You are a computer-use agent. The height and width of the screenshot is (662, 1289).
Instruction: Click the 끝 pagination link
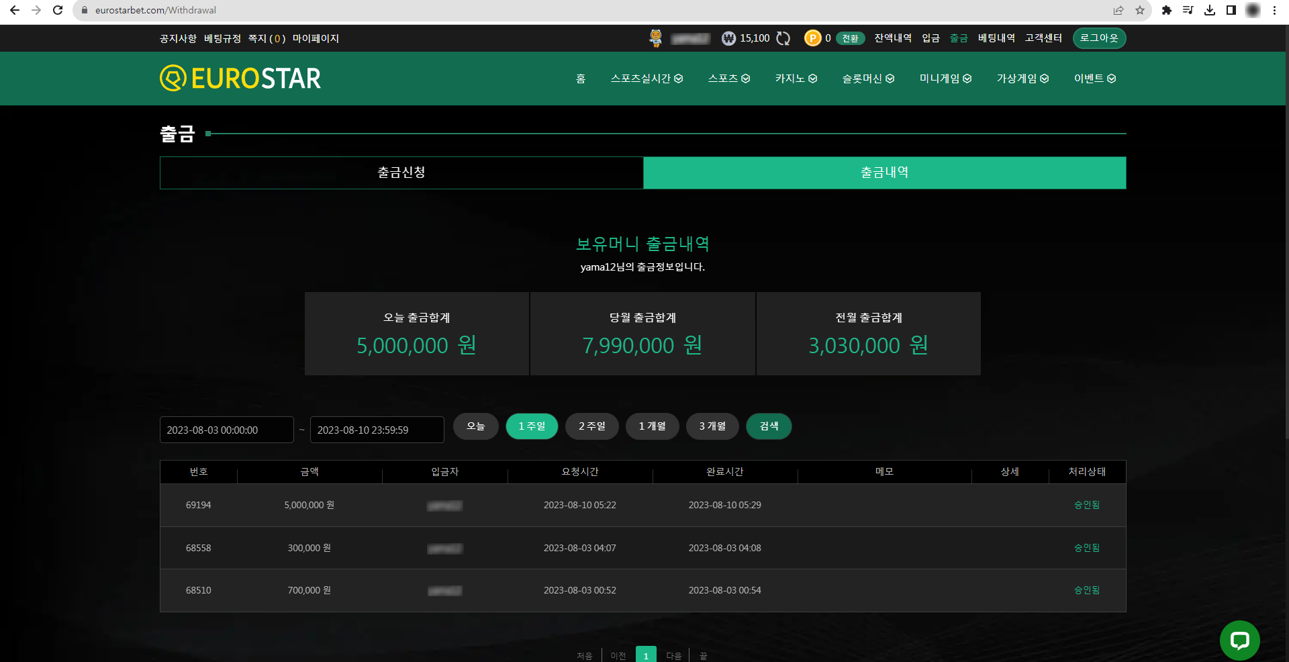(x=704, y=656)
